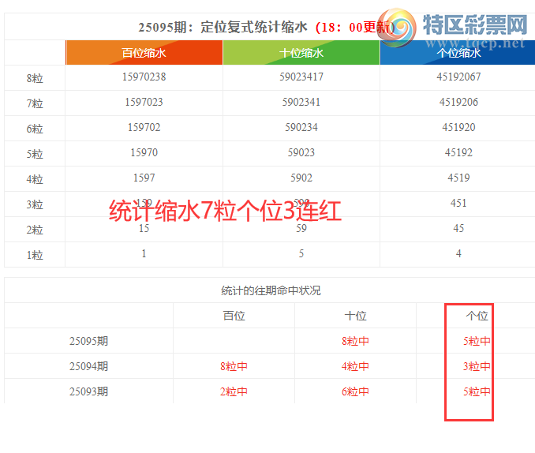Select the value 159702
535x453 pixels.
pyautogui.click(x=144, y=127)
